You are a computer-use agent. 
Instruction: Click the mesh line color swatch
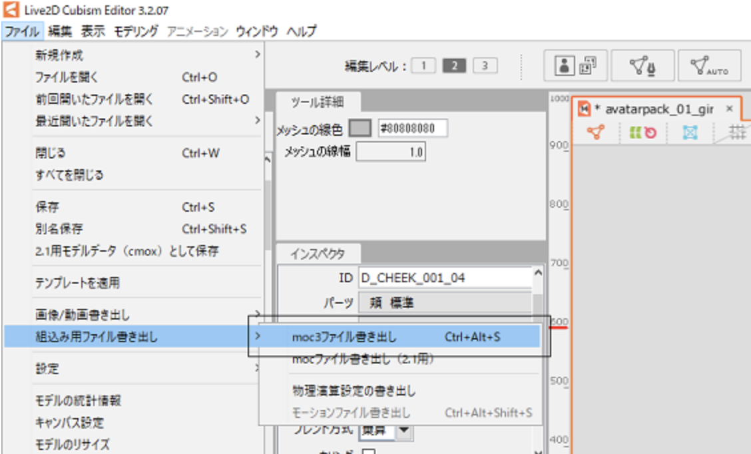360,128
